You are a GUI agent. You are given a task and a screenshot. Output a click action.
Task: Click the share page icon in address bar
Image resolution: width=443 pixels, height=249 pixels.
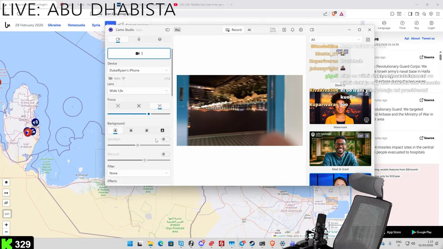(x=325, y=14)
